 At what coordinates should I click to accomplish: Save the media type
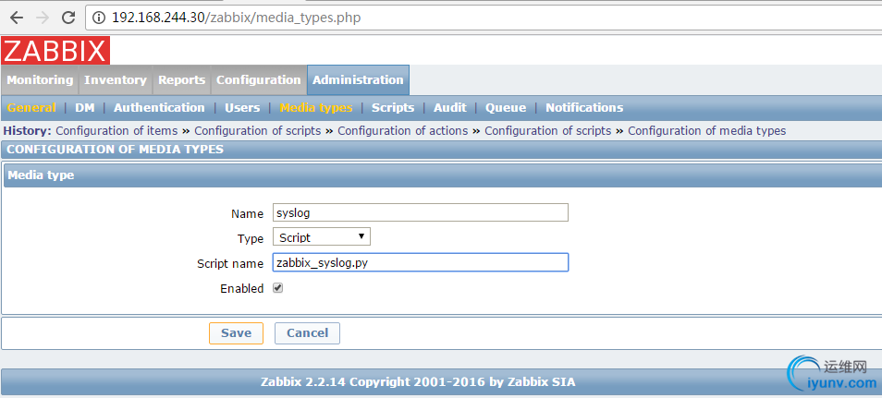tap(236, 332)
